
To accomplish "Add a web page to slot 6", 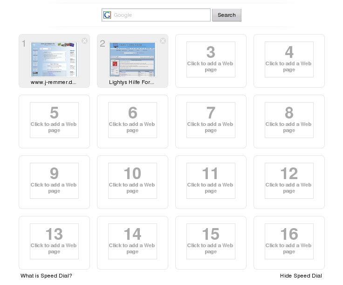I will (132, 121).
